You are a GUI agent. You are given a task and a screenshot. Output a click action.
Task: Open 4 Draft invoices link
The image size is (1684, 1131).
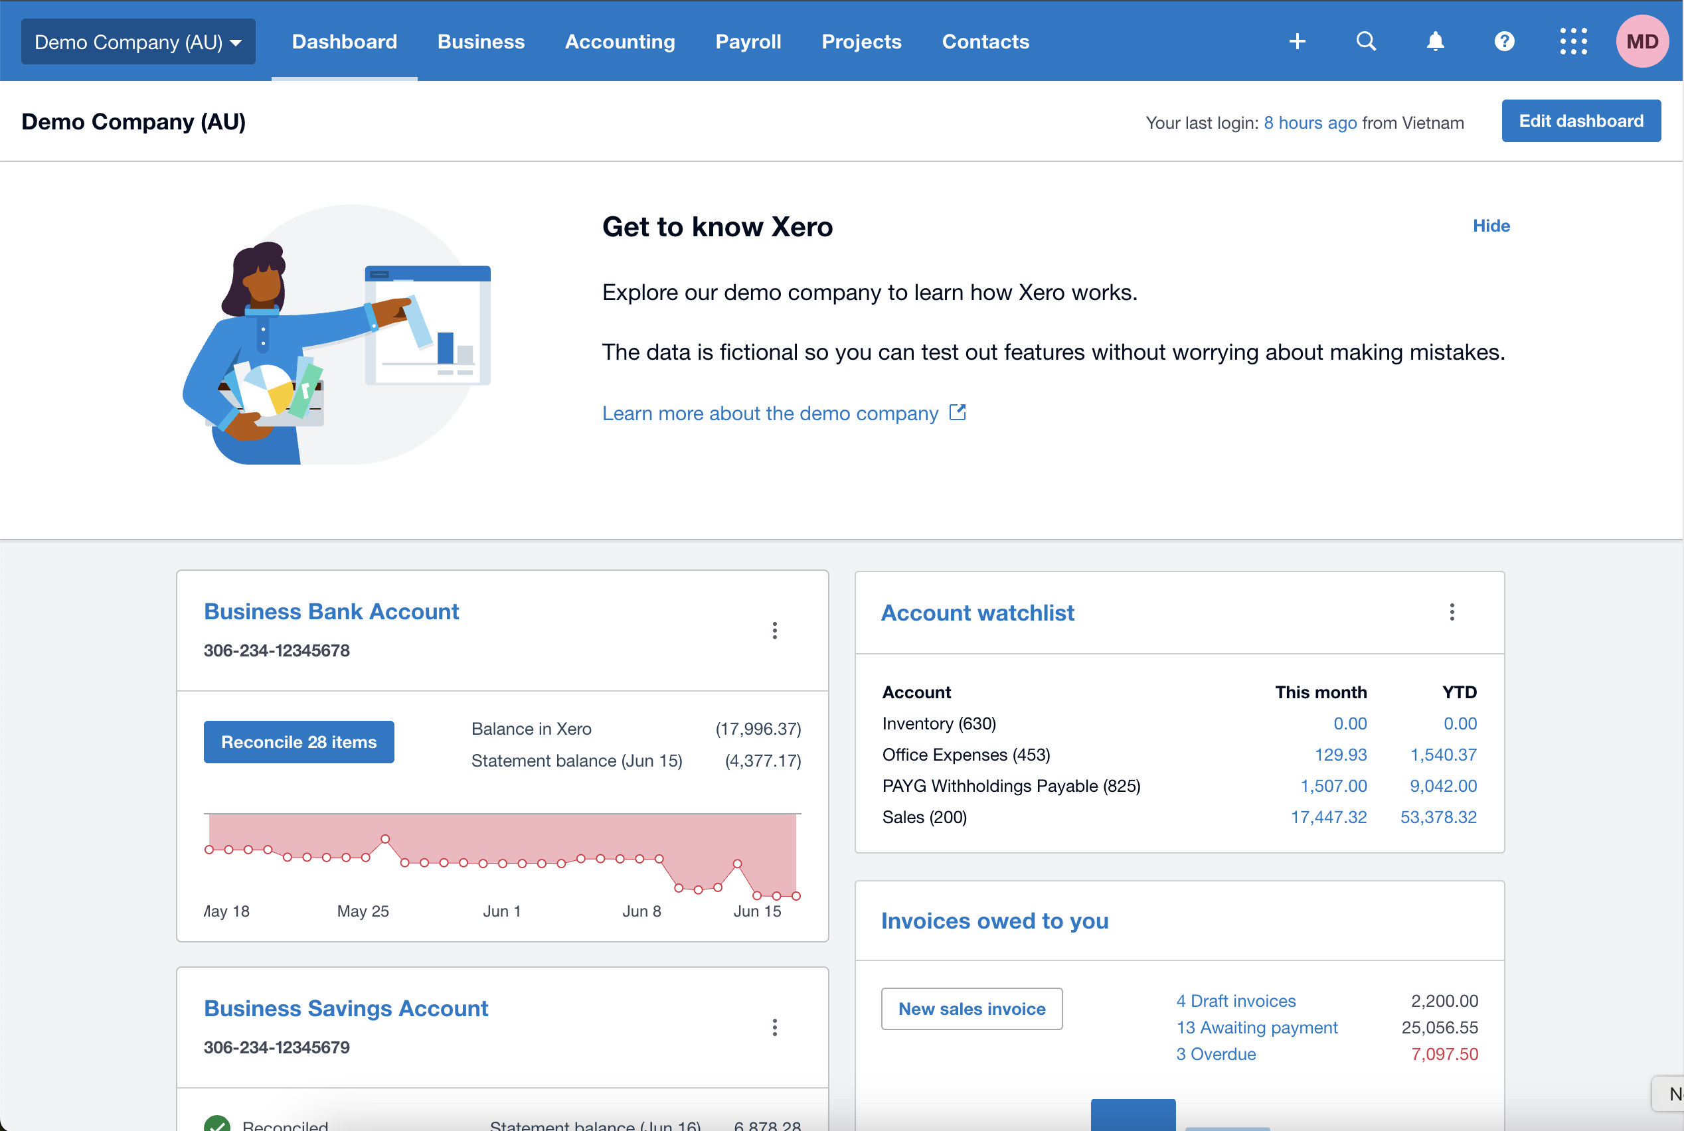1235,1000
